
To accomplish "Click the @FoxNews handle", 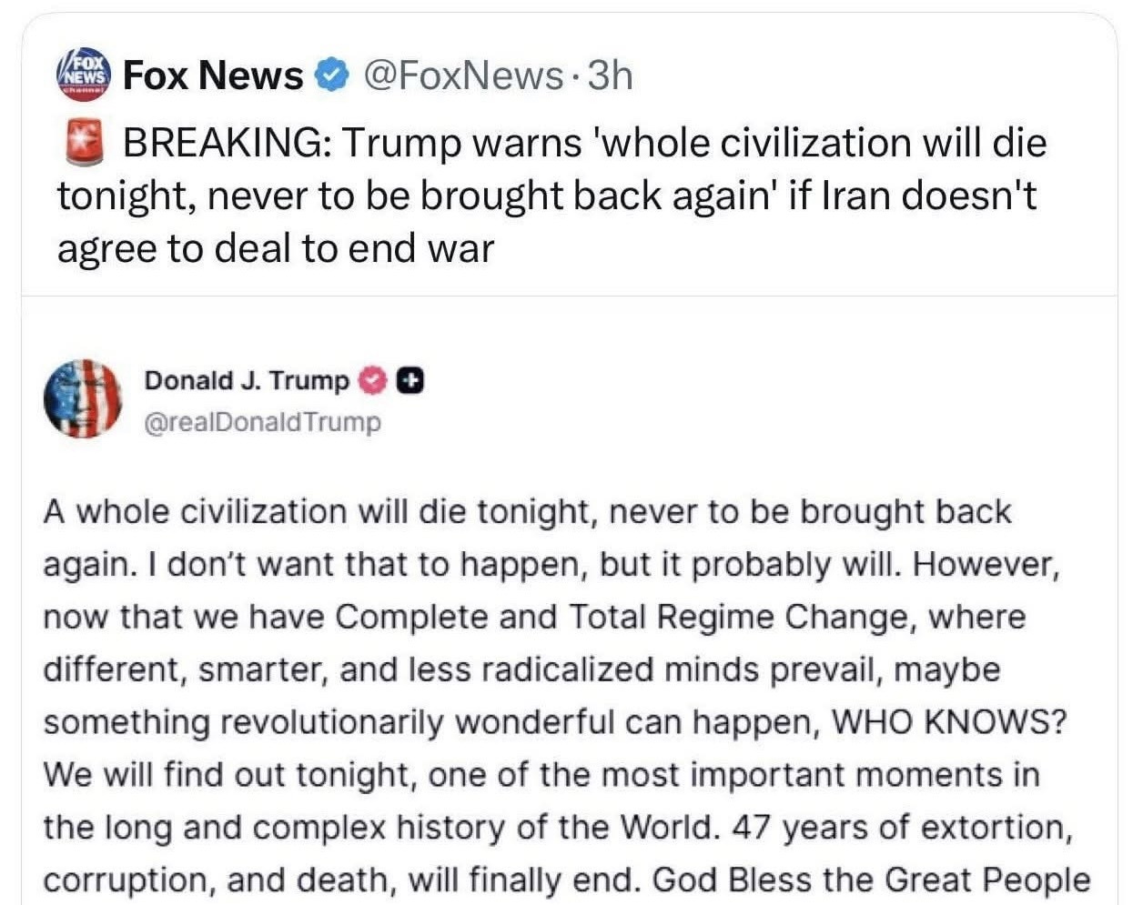I will 463,75.
